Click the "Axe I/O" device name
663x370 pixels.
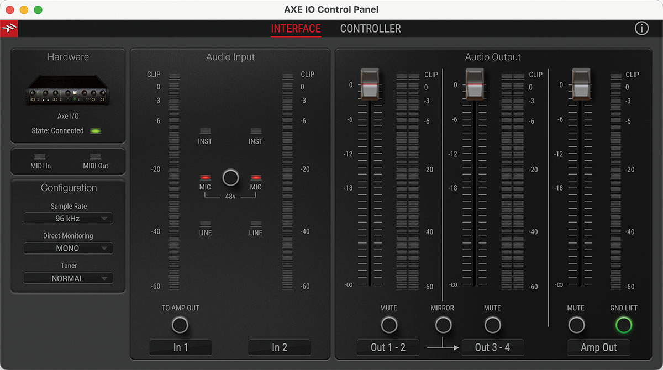pyautogui.click(x=69, y=117)
